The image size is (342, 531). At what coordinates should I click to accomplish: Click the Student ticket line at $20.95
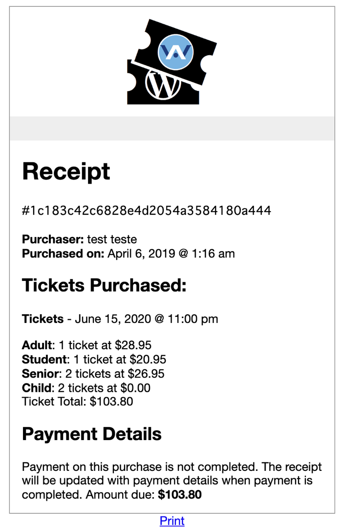[x=94, y=360]
